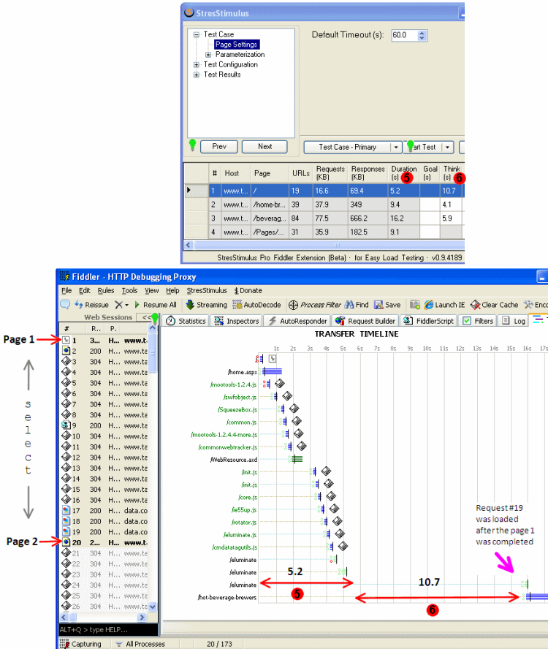Click the Next button in StresStimulus
The height and width of the screenshot is (649, 548).
point(265,146)
